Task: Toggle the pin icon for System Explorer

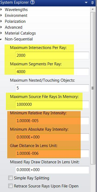Action: click(93, 3)
